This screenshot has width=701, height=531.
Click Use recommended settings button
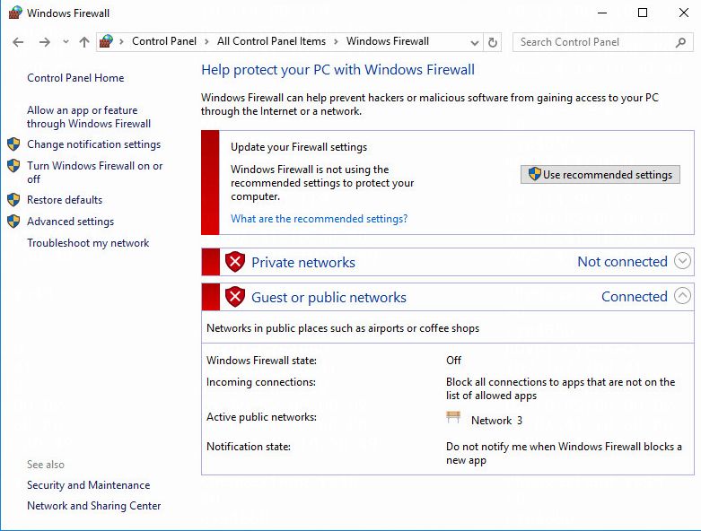pos(600,174)
